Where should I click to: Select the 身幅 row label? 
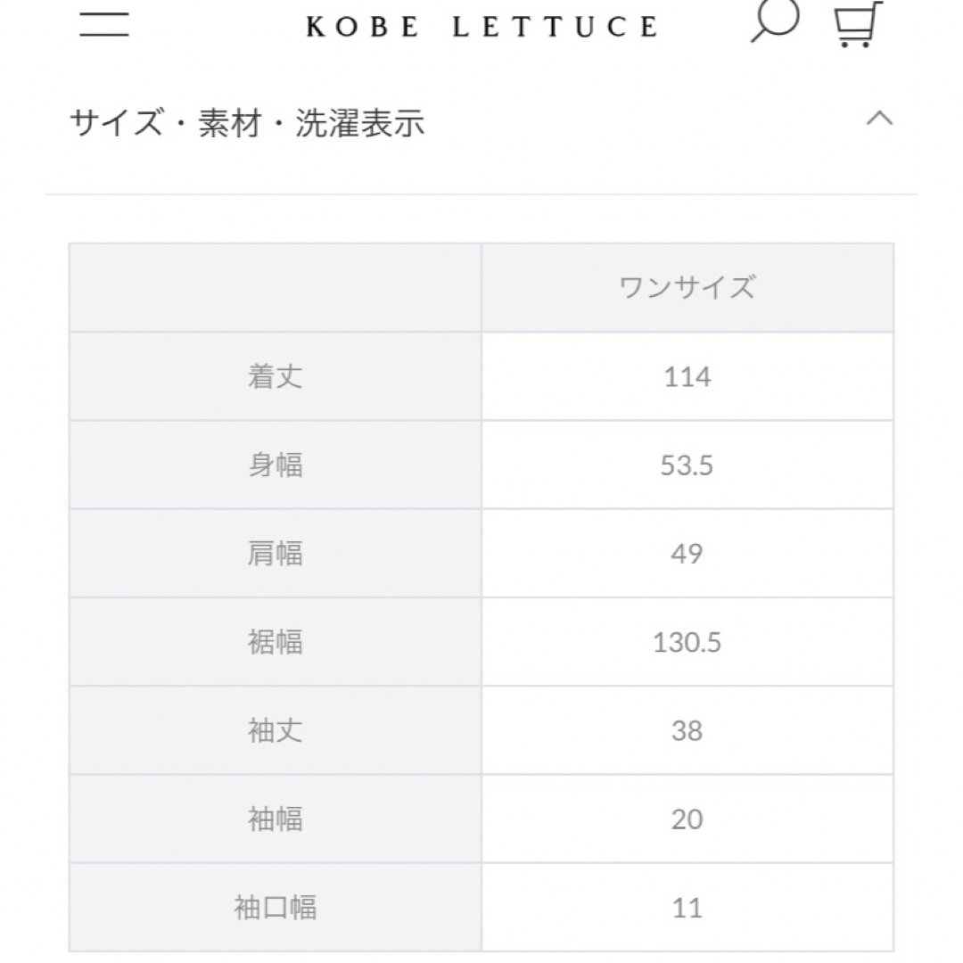click(x=276, y=465)
